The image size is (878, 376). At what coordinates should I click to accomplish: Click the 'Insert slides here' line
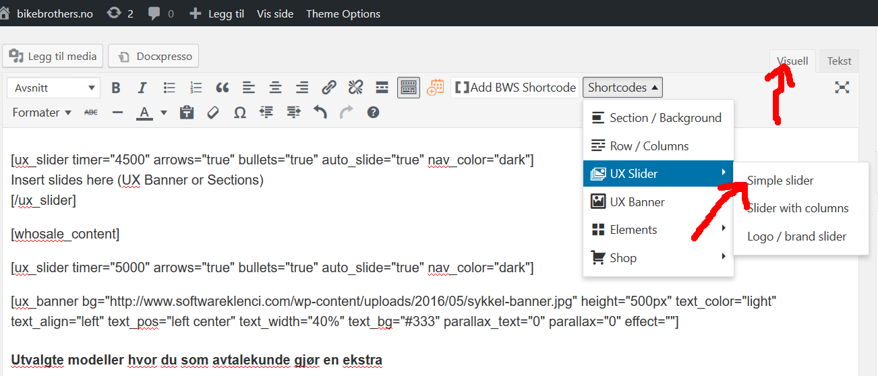click(x=137, y=180)
